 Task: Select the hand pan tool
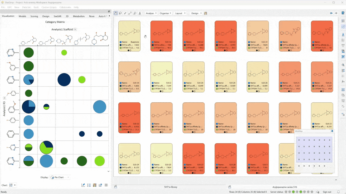(x=116, y=13)
